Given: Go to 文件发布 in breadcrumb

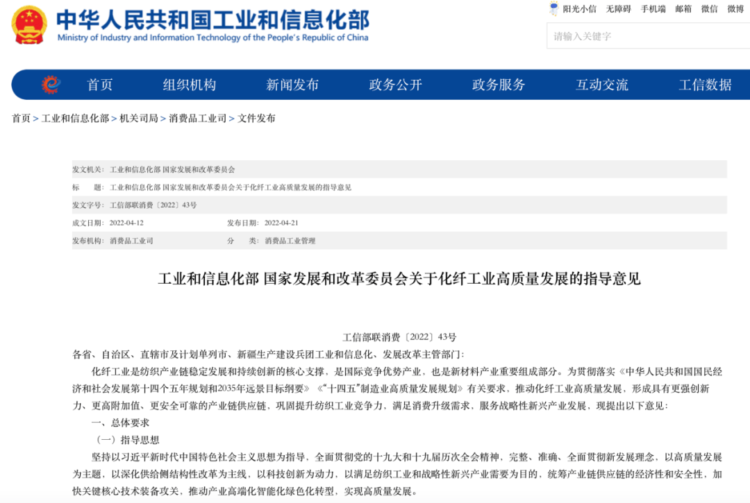Looking at the screenshot, I should click(x=256, y=118).
